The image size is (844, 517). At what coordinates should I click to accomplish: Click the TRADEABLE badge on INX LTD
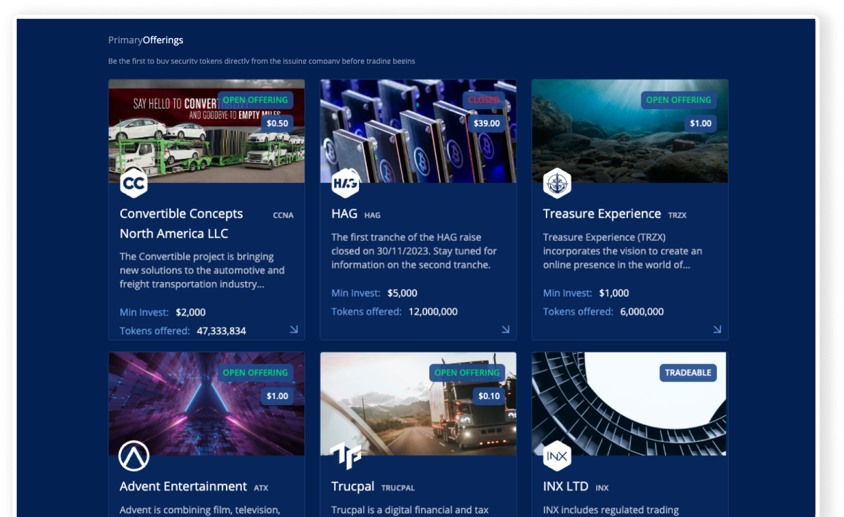[x=688, y=373]
